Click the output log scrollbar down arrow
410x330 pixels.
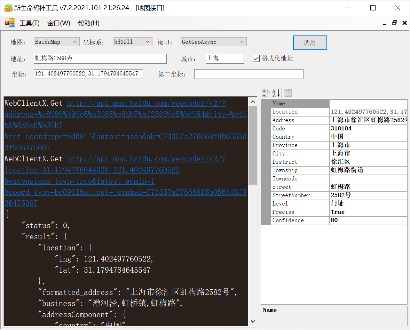253,321
